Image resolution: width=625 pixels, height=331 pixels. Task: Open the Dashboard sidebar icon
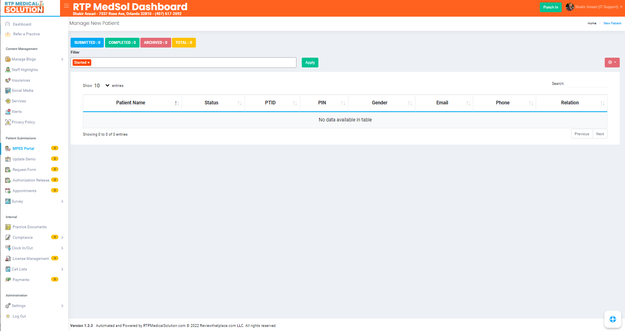8,24
